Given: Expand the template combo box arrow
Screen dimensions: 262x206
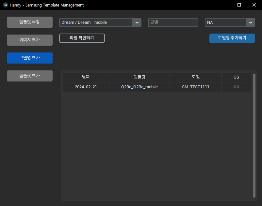Looking at the screenshot, I should click(137, 22).
